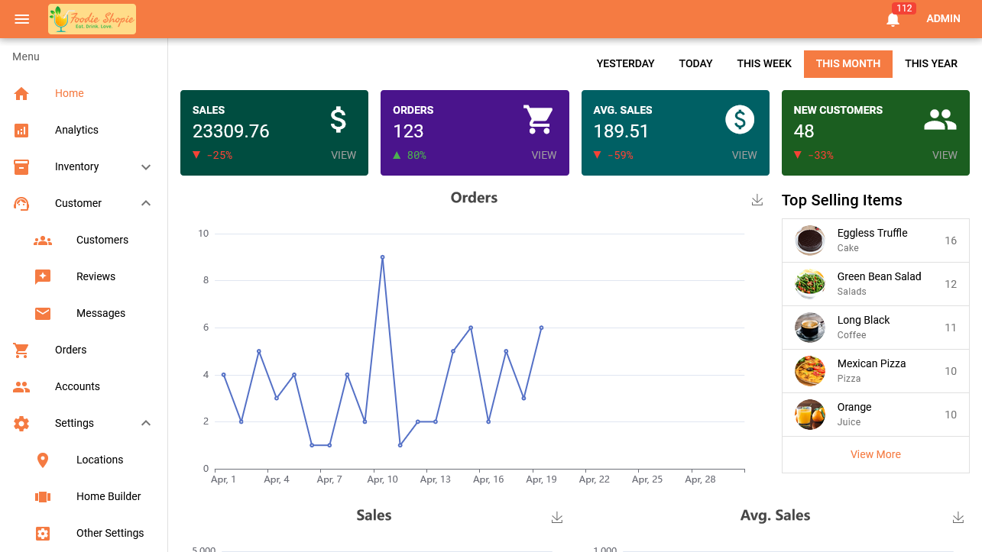This screenshot has height=552, width=982.
Task: Click VIEW on the New Customers card
Action: 945,155
